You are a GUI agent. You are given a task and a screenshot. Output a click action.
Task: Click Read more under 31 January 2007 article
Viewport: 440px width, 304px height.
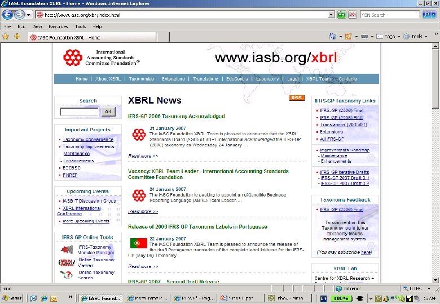(143, 156)
